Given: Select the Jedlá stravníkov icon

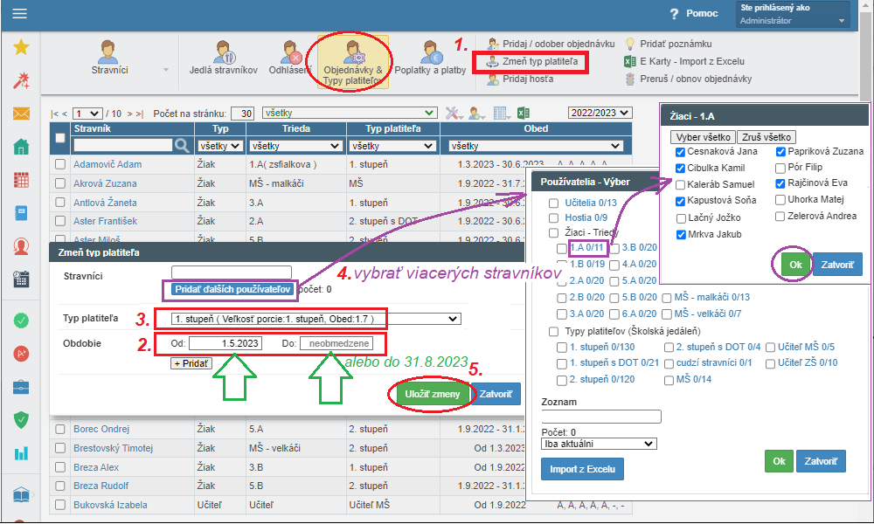Looking at the screenshot, I should click(223, 59).
